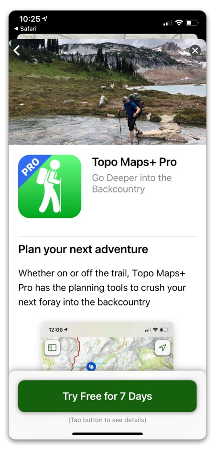Return to Safari via breadcrumb link
215x450 pixels.
[25, 29]
